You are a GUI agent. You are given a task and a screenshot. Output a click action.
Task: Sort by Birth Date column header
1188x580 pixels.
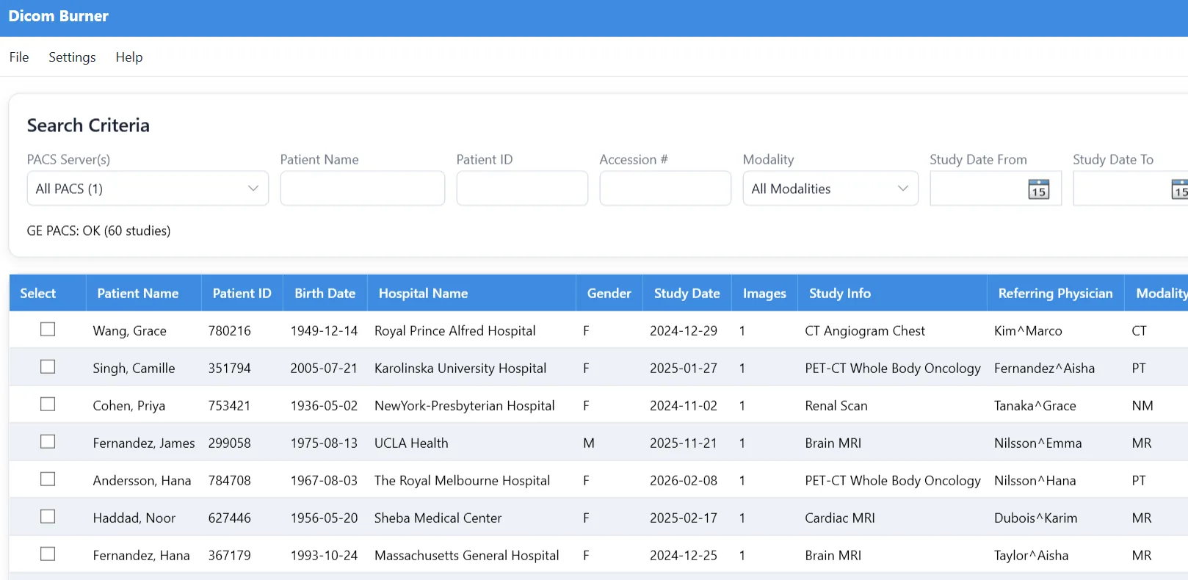coord(325,294)
